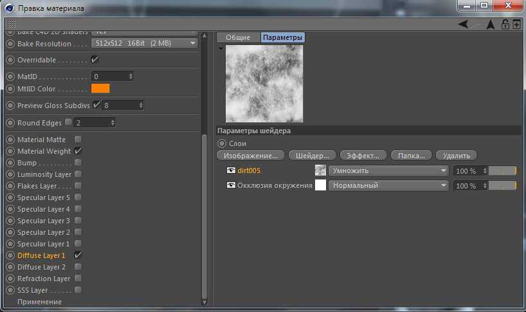Open the Bake Resolution dropdown
Screen dimensions: 526x312
pyautogui.click(x=144, y=43)
